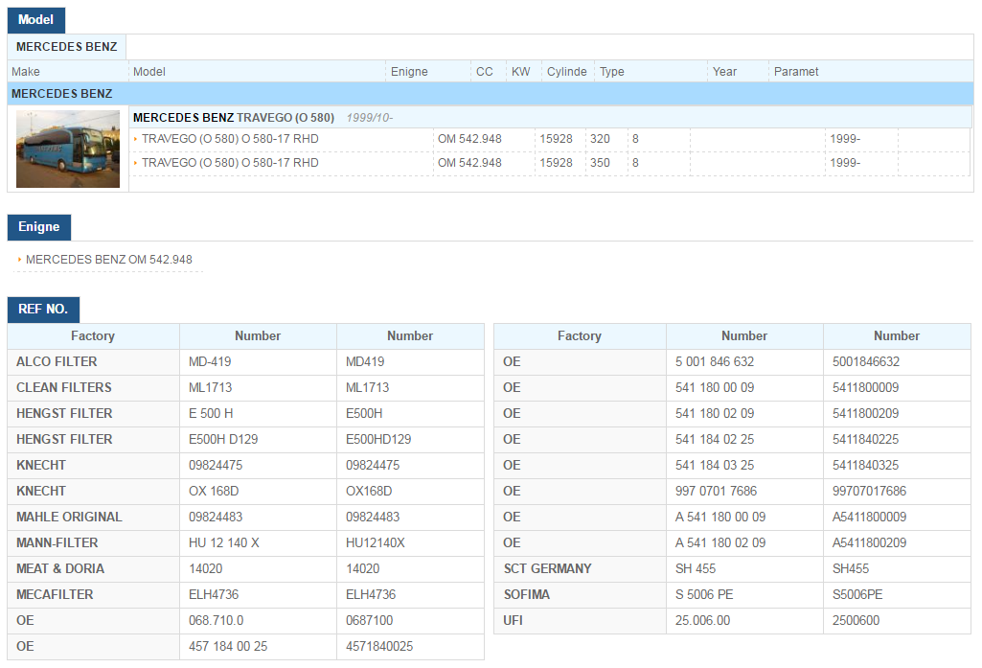
Task: Select the OE number '541 184 02 25'
Action: [x=715, y=439]
